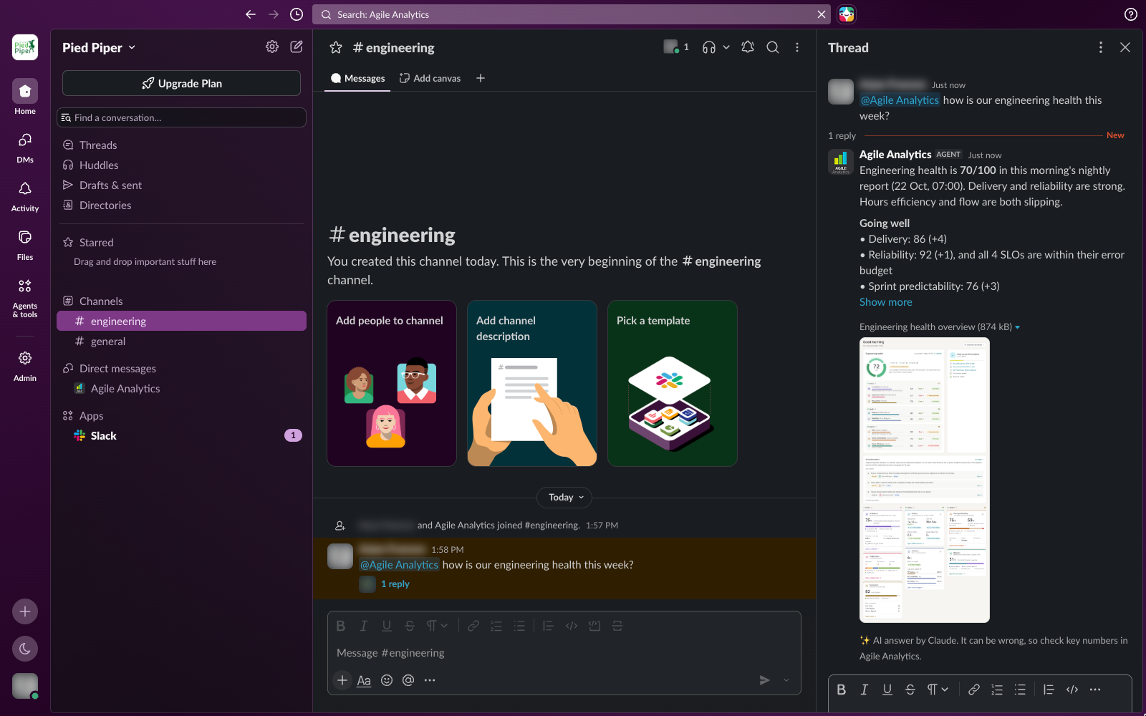Open the Add people to channel card
The height and width of the screenshot is (716, 1146).
click(392, 384)
